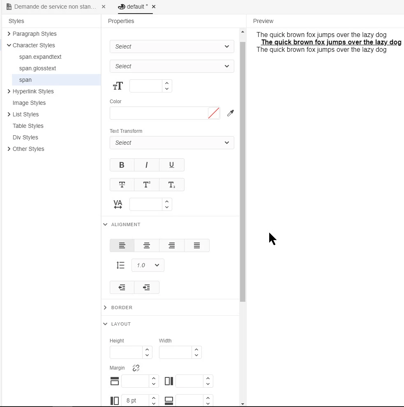Select right text alignment
The height and width of the screenshot is (407, 404).
coord(171,245)
